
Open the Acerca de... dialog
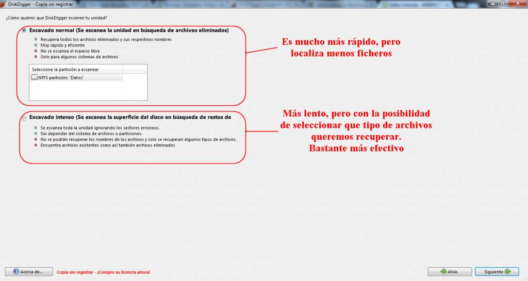[29, 272]
